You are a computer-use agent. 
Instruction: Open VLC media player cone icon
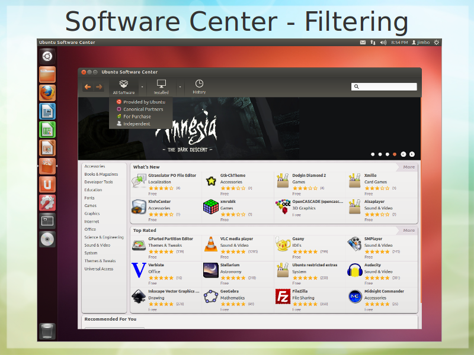click(211, 244)
